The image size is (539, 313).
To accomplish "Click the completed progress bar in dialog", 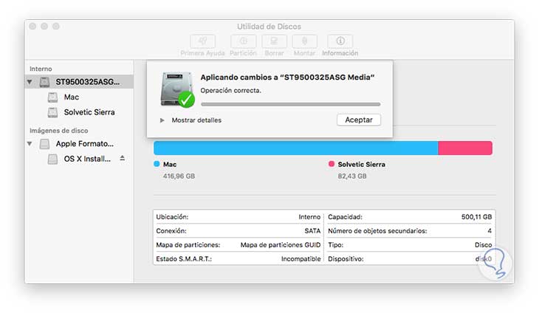I will point(290,104).
